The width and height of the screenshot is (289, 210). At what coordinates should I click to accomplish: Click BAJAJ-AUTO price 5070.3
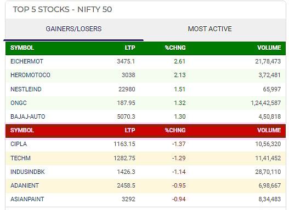126,116
